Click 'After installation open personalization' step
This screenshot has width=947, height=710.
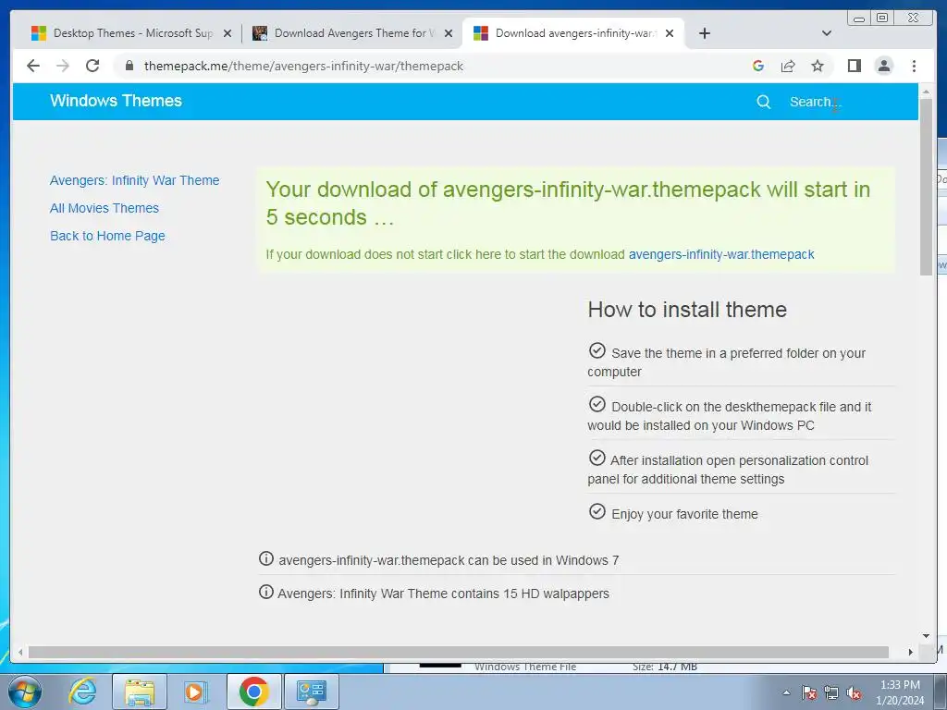click(x=728, y=469)
